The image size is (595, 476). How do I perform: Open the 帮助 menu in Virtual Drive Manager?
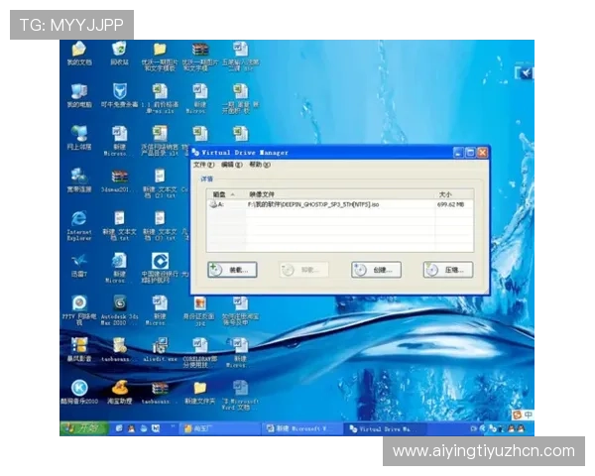coord(257,165)
